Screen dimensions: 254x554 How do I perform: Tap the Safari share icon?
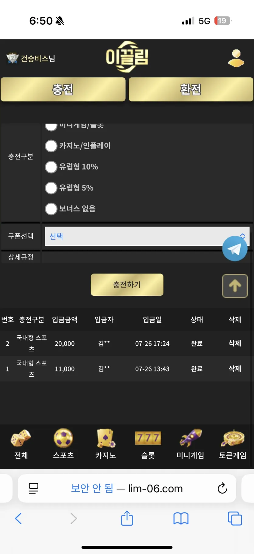[x=127, y=518]
